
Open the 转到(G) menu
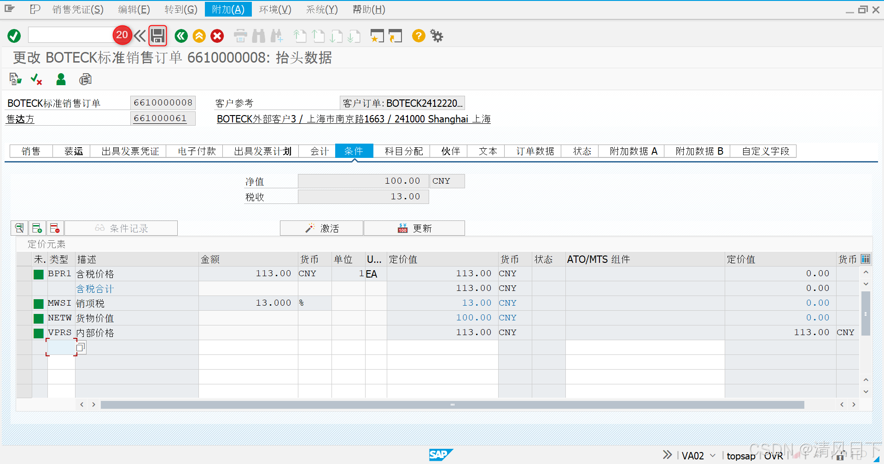(x=181, y=9)
